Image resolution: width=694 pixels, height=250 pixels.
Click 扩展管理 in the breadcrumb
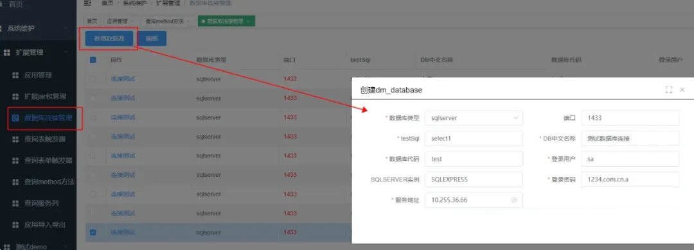[168, 3]
